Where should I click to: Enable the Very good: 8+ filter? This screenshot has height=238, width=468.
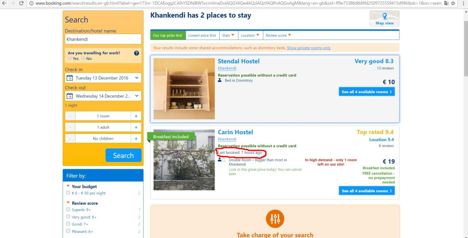pos(68,217)
